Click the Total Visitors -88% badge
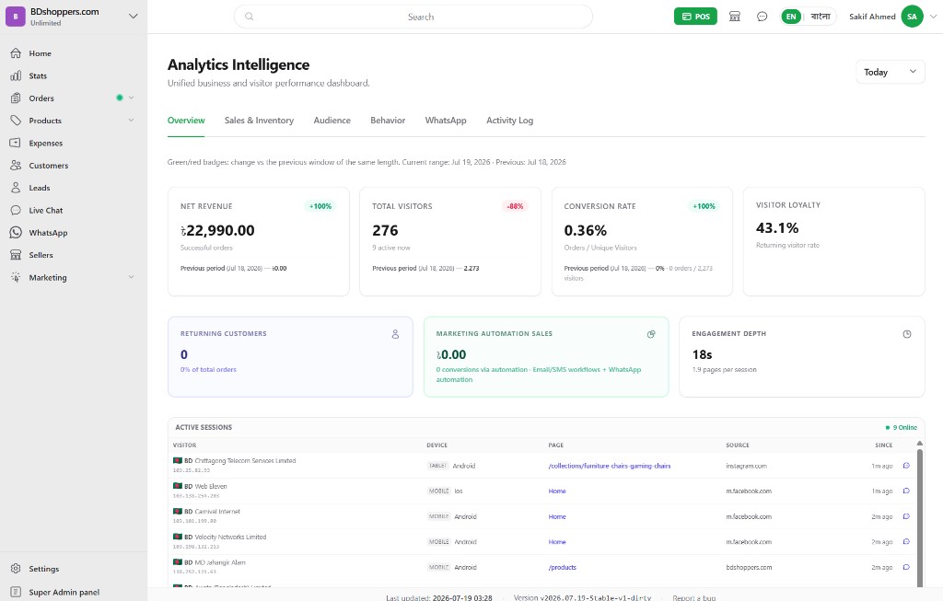943x601 pixels. 515,206
